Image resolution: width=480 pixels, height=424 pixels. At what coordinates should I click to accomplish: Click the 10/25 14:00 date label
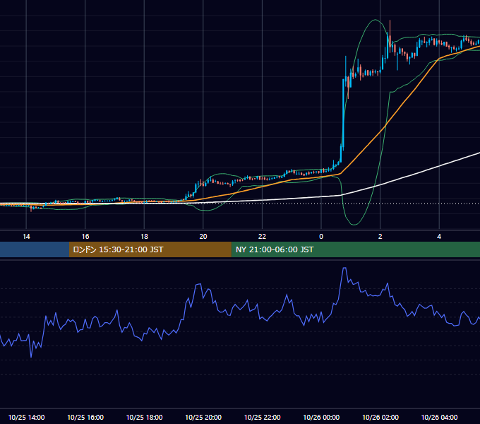tap(26, 417)
